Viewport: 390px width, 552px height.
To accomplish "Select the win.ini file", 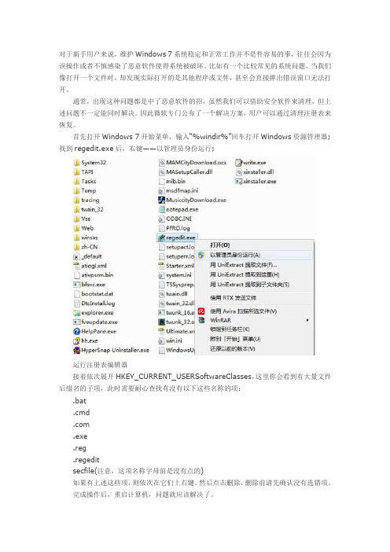I will 171,340.
